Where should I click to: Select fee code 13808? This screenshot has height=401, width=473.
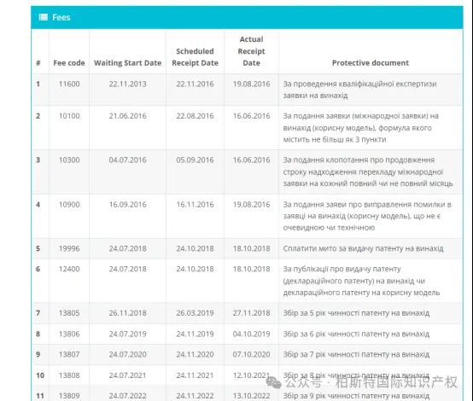(69, 375)
